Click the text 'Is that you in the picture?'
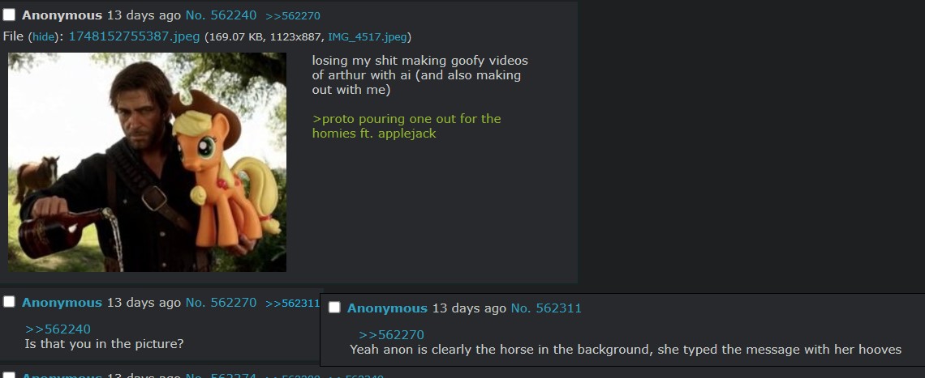 coord(104,344)
